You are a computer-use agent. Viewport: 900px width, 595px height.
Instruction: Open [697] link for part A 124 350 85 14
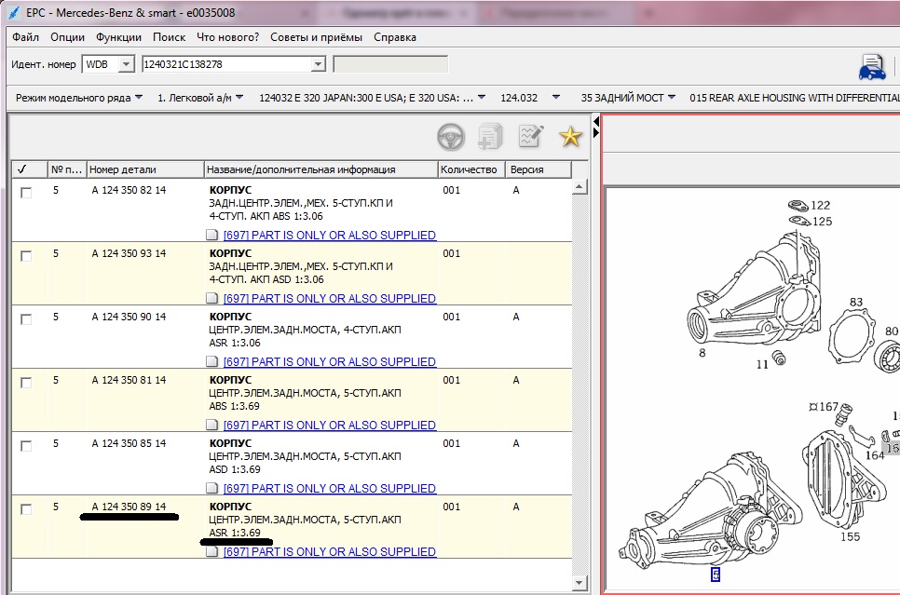(330, 488)
